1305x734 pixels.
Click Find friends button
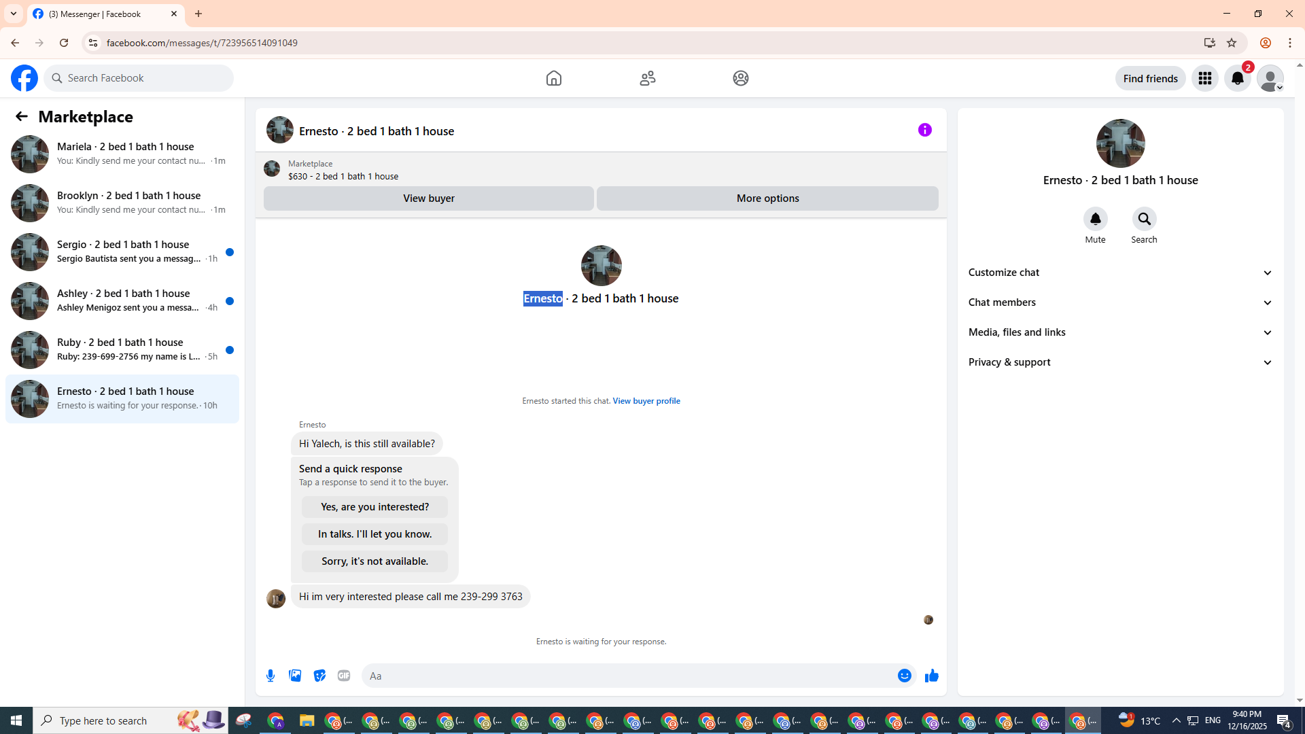1151,78
